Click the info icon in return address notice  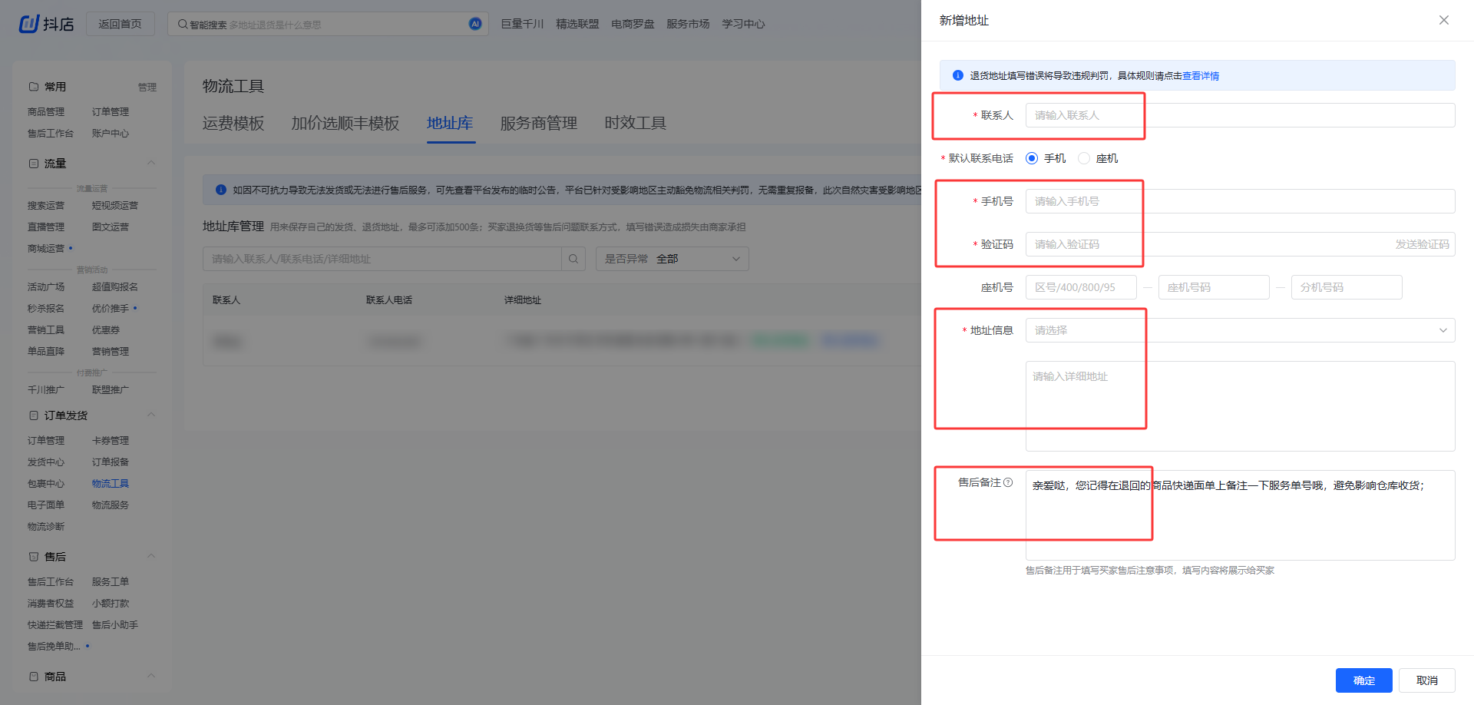point(957,75)
